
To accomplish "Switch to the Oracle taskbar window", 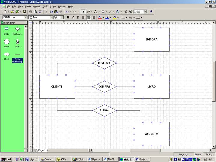I will [x=47, y=159].
